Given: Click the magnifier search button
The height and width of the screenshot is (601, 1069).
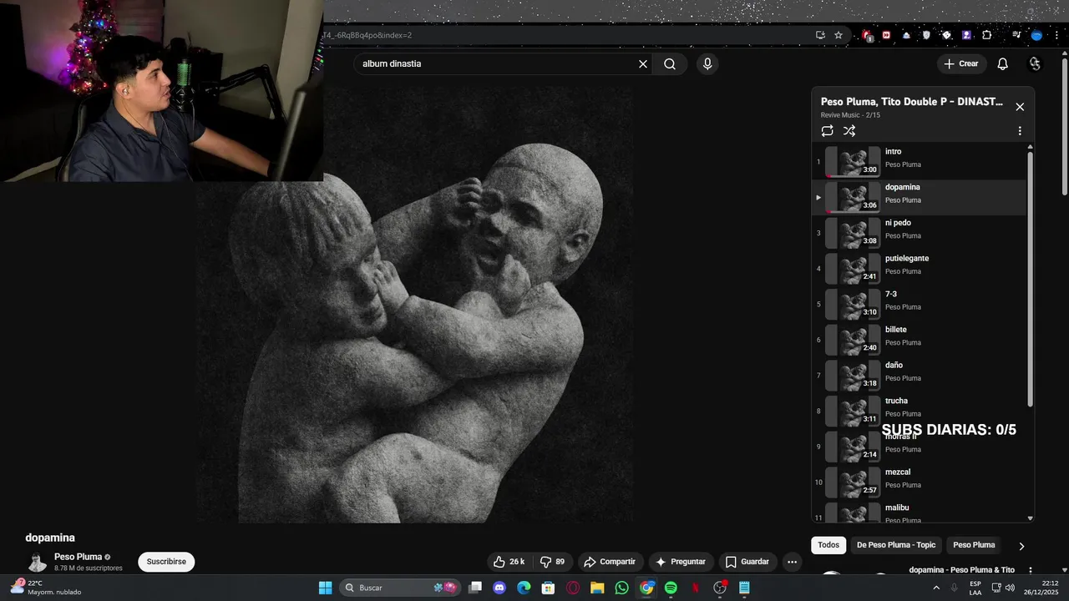Looking at the screenshot, I should [670, 63].
